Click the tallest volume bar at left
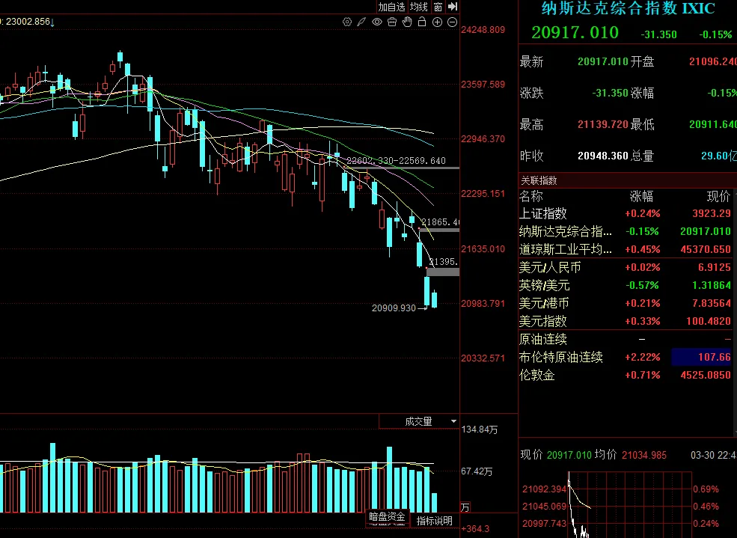The image size is (737, 538). coord(52,477)
